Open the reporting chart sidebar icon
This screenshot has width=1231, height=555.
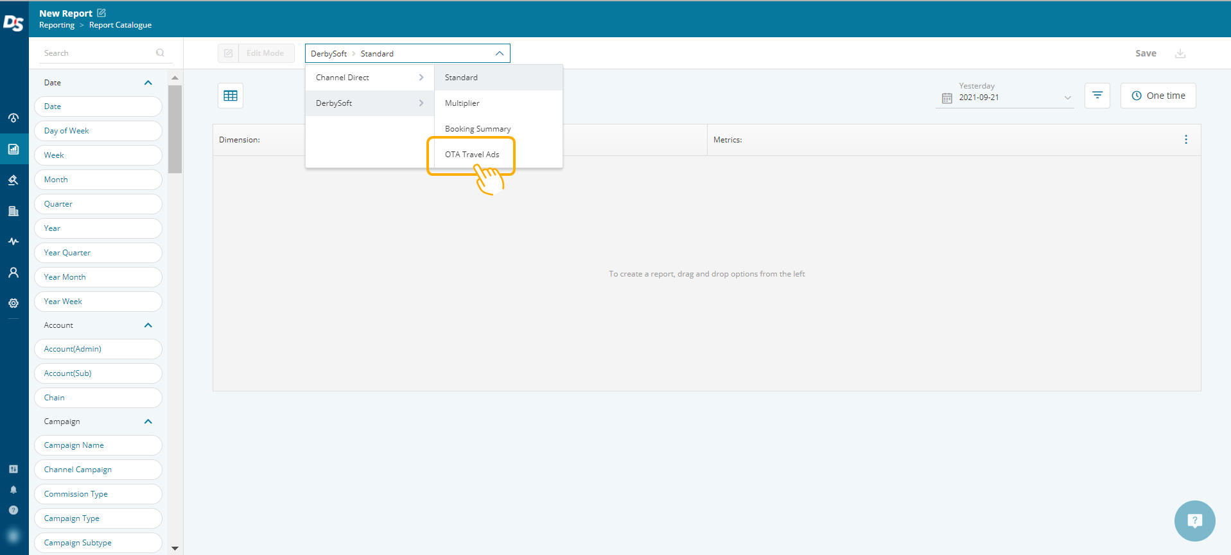tap(13, 149)
